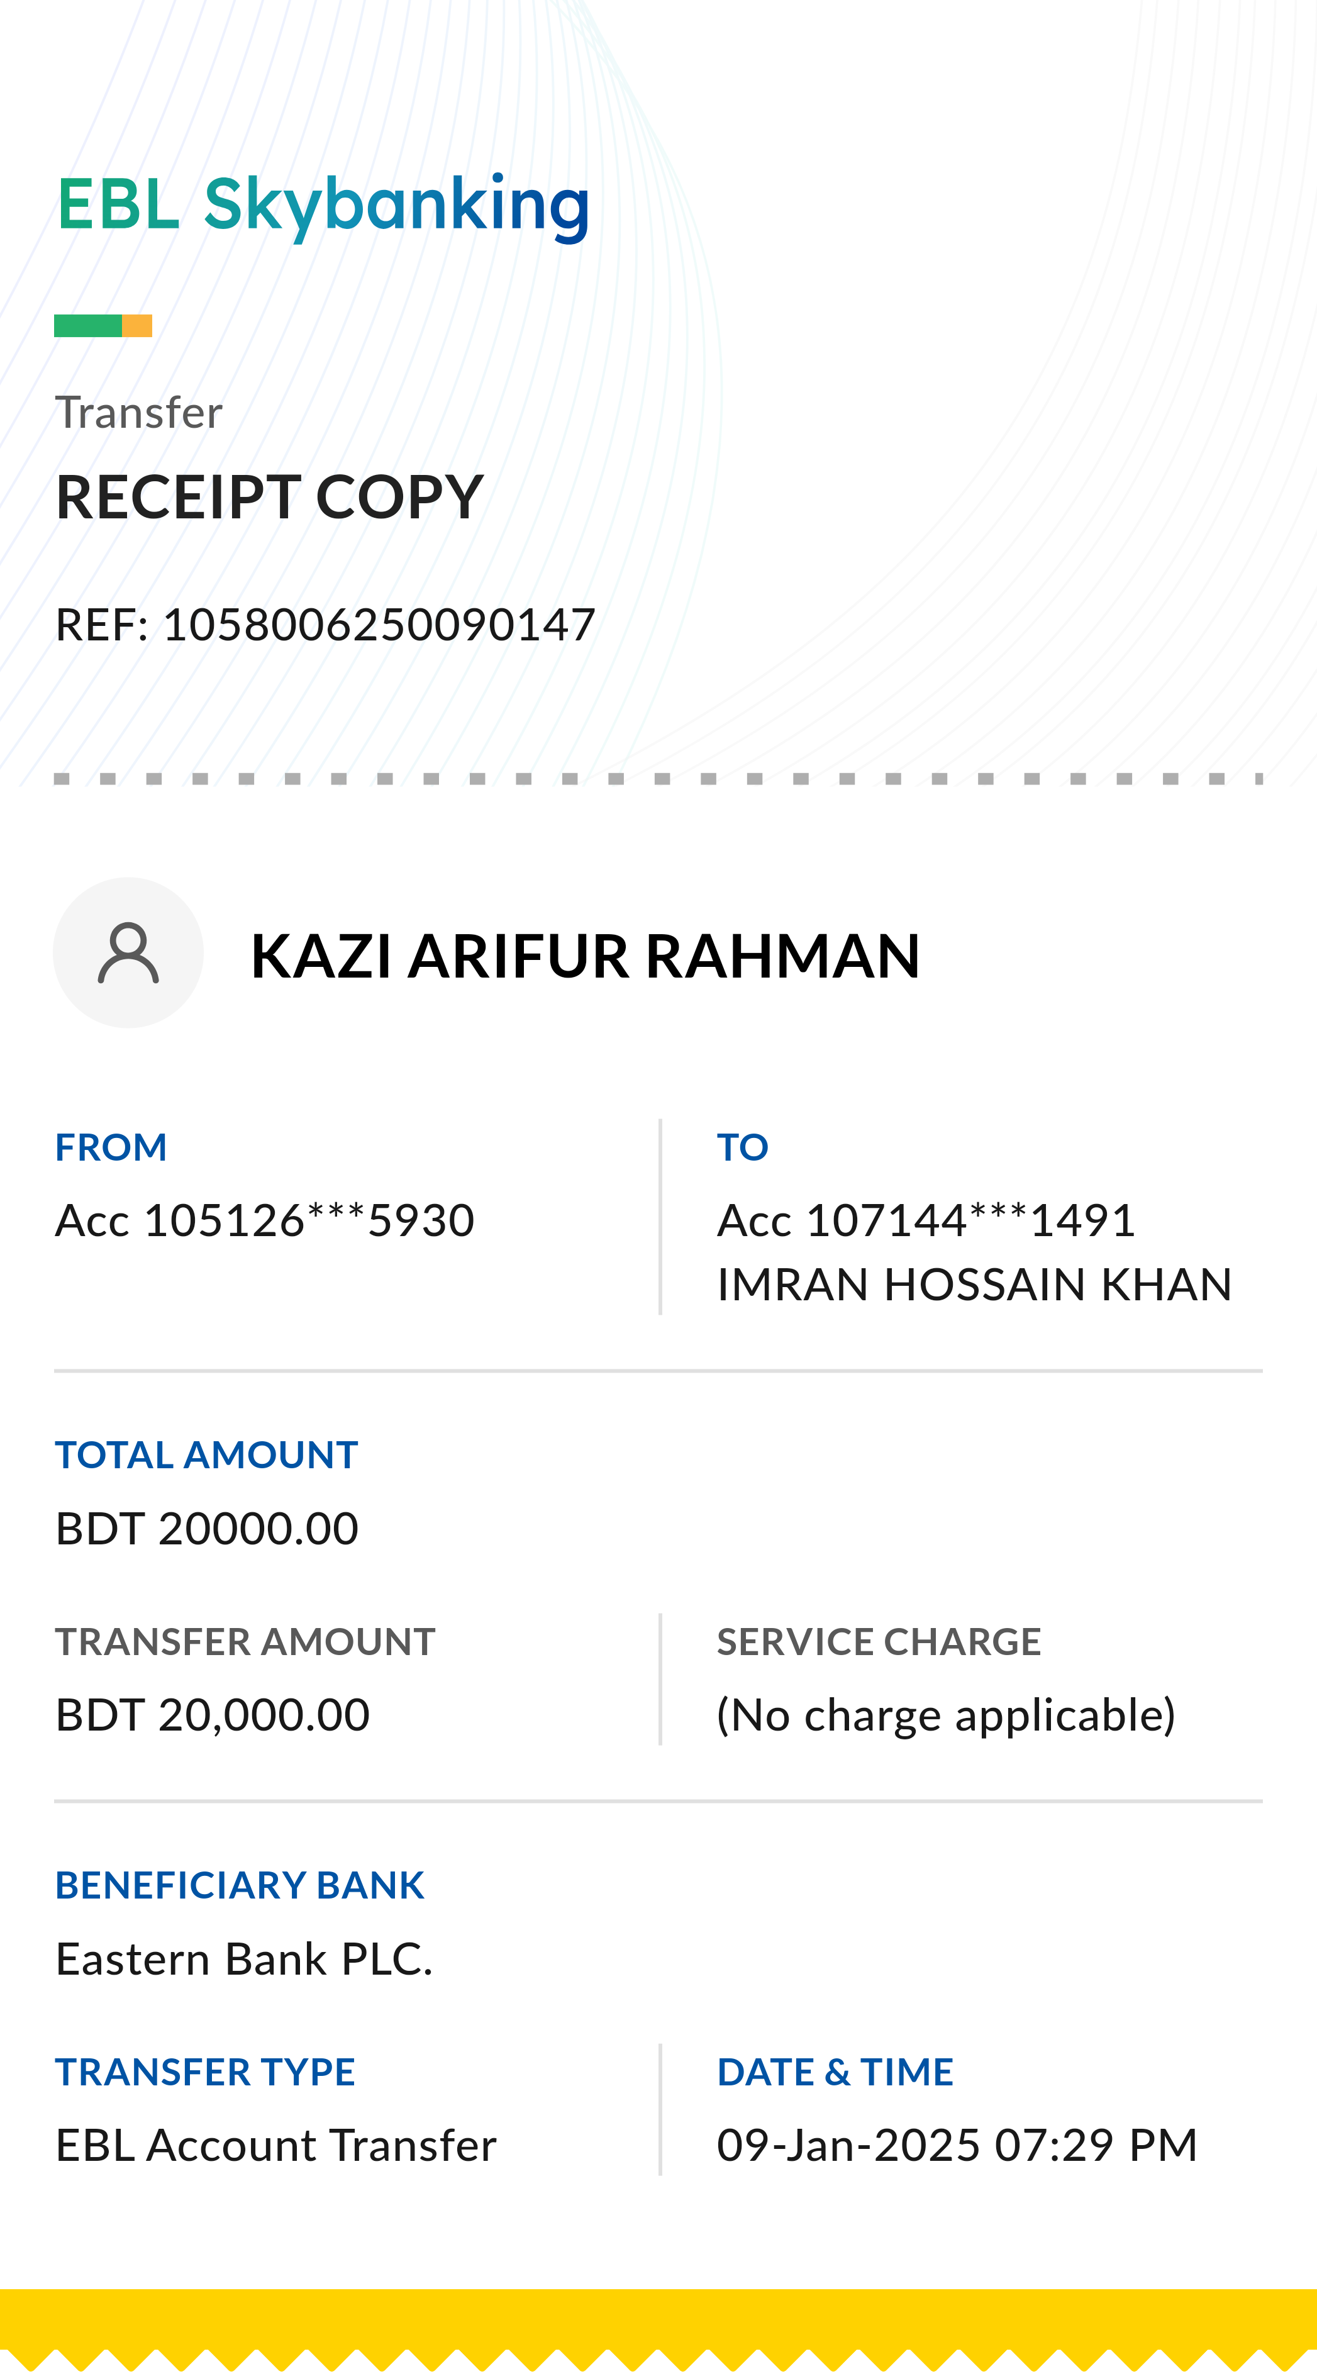Select the No charge applicable text
This screenshot has height=2376, width=1317.
945,1715
